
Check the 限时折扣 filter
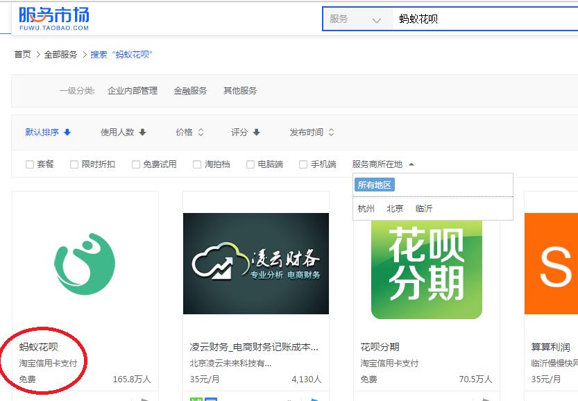74,164
